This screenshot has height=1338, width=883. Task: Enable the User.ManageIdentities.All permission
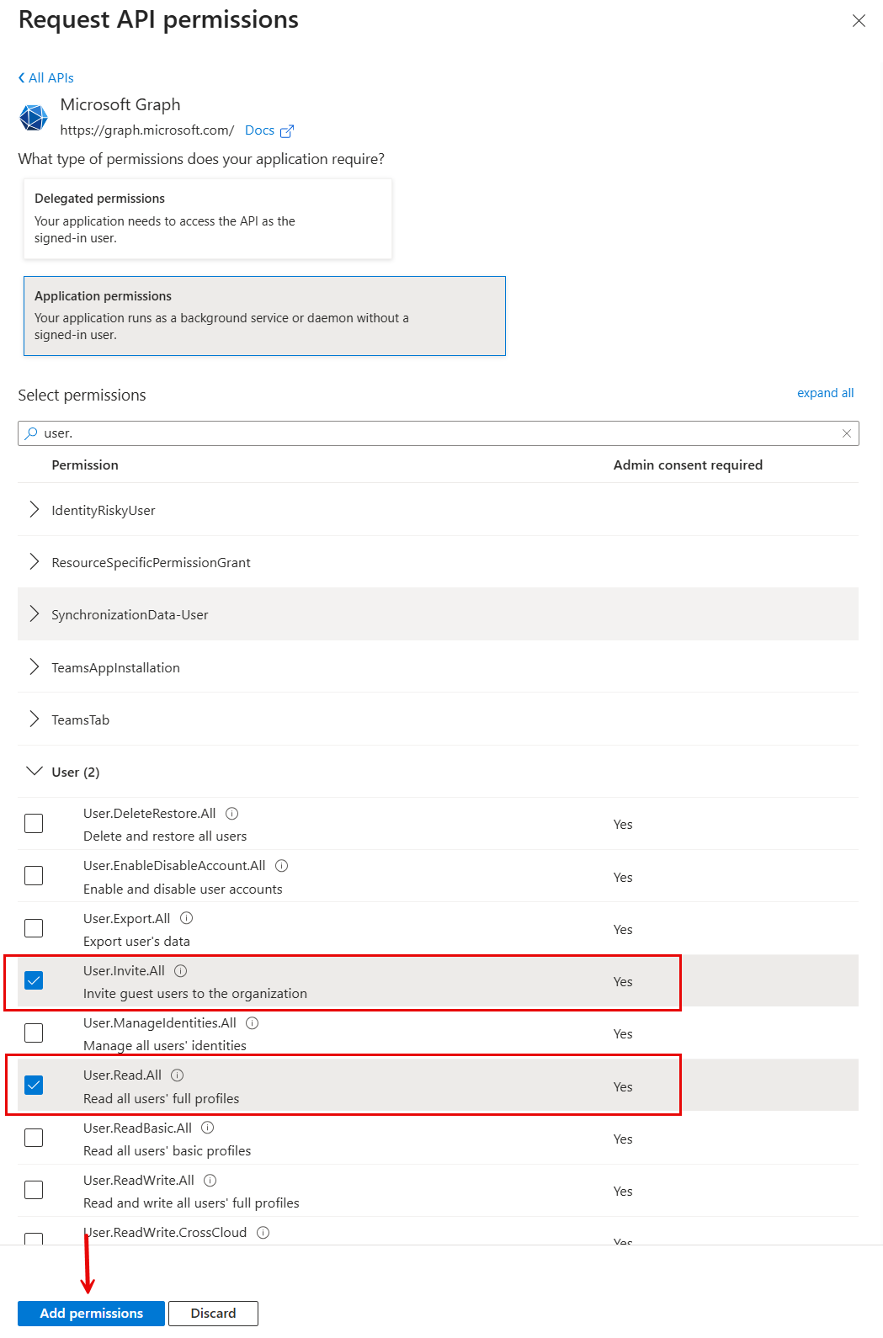[x=34, y=1033]
